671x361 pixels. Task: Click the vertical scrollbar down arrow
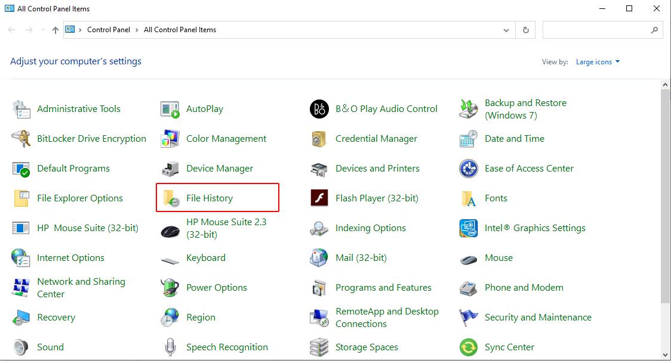tap(666, 355)
